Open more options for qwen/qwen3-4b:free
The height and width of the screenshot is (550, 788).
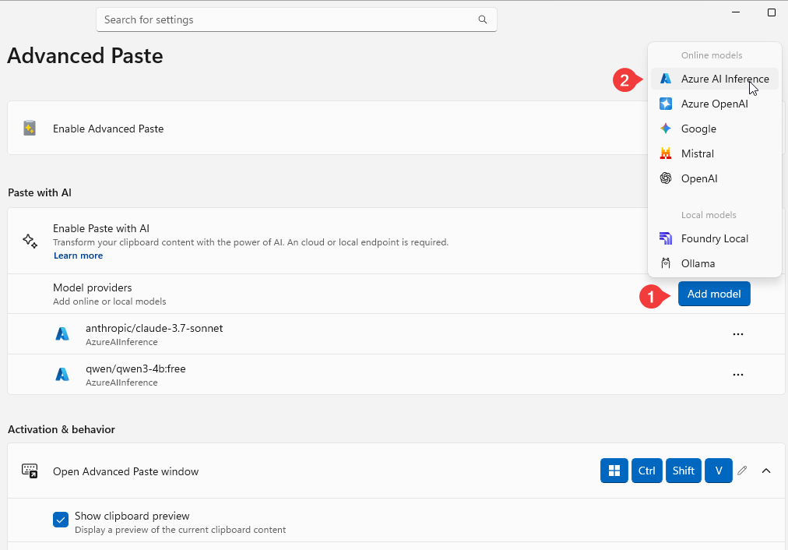pos(738,375)
